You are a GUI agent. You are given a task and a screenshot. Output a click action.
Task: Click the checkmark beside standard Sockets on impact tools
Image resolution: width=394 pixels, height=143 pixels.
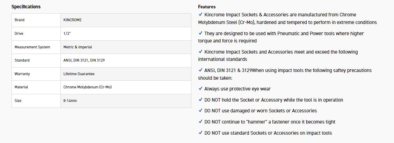[200, 133]
